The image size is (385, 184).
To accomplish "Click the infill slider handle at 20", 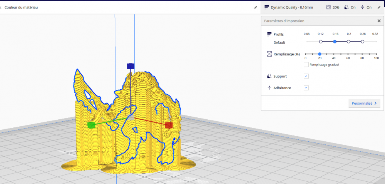I will point(320,54).
